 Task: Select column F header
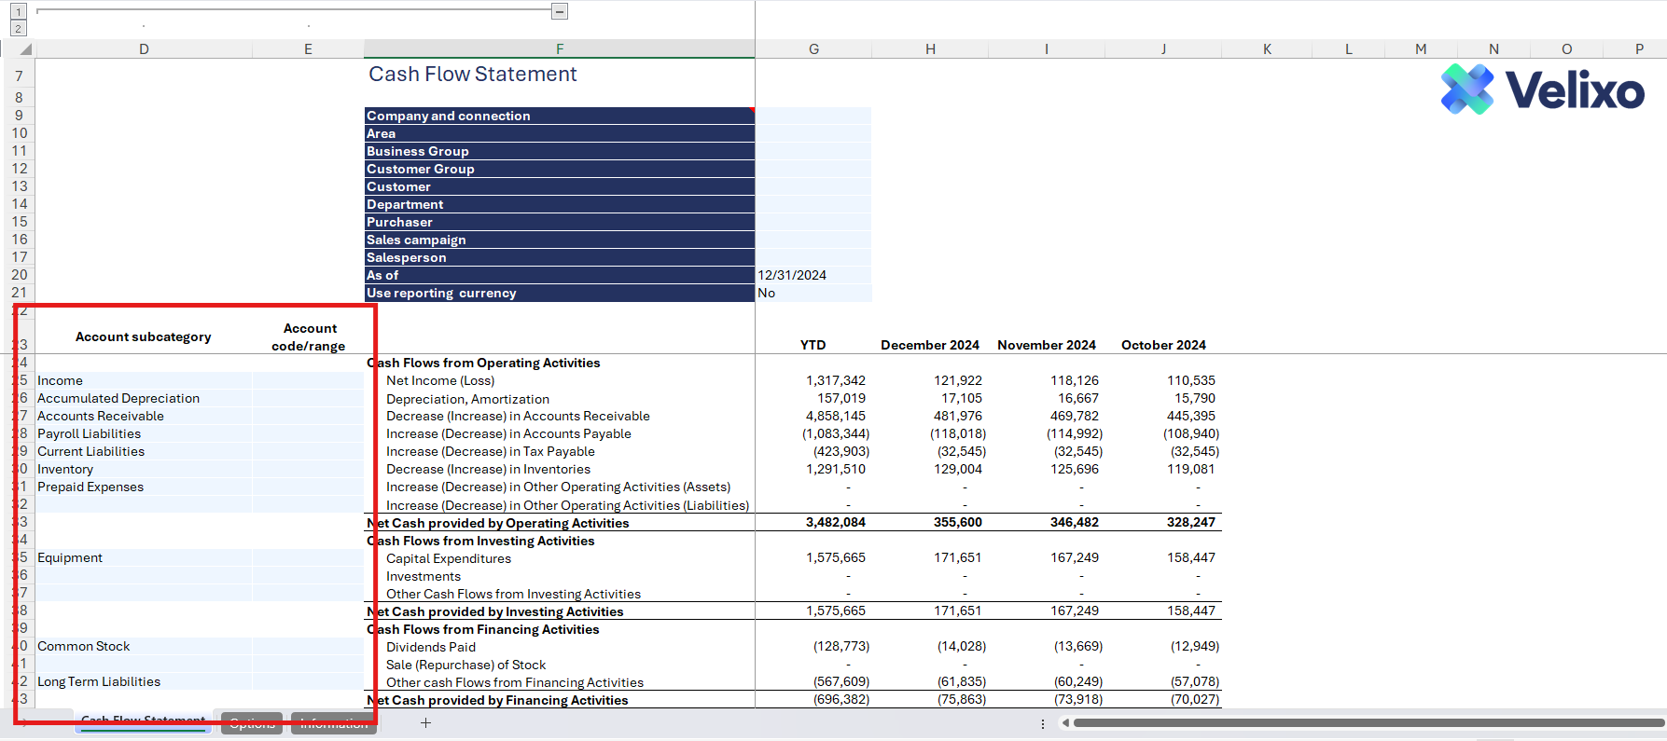tap(559, 49)
